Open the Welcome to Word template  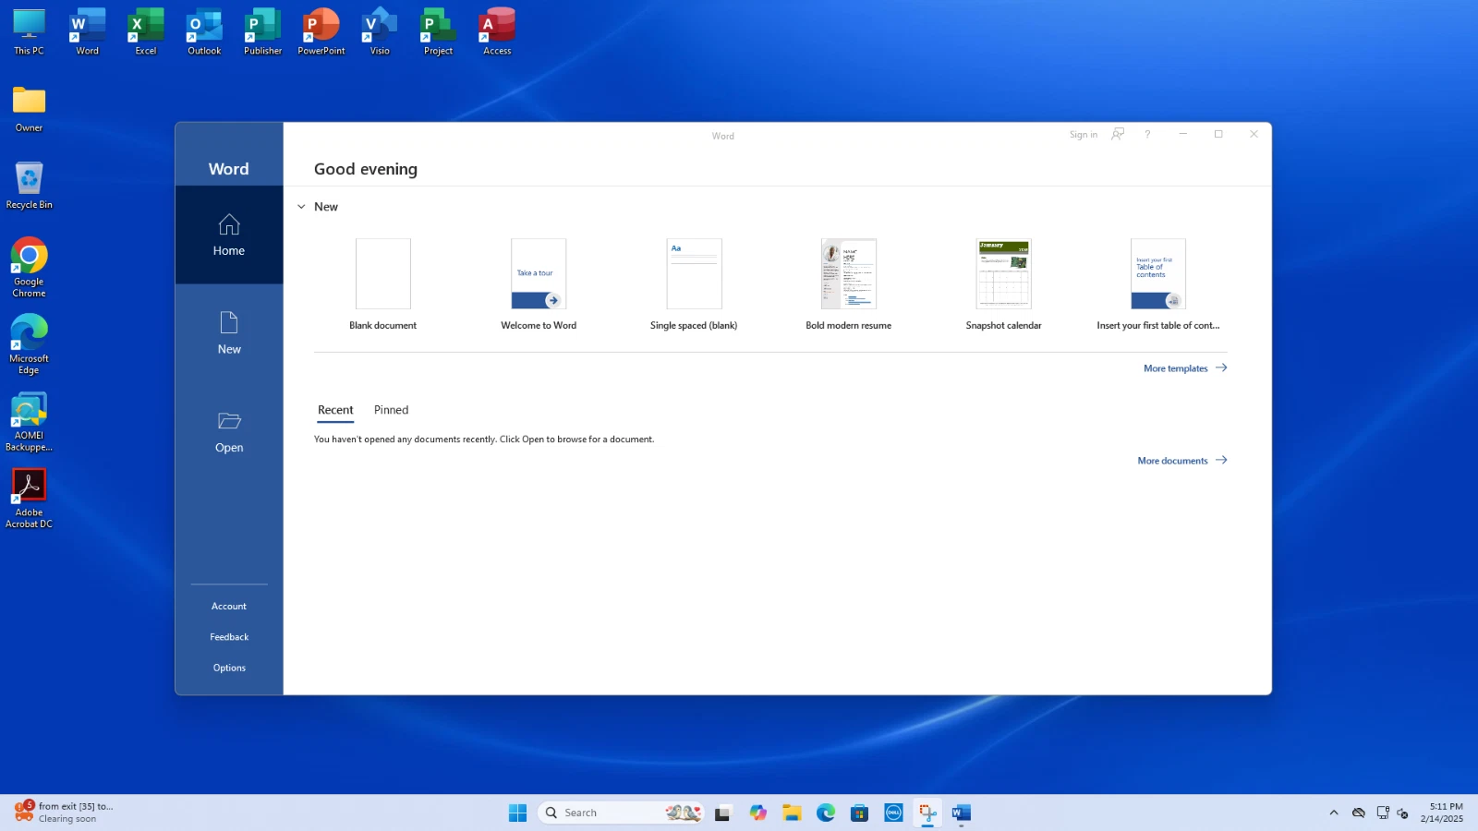click(x=539, y=284)
